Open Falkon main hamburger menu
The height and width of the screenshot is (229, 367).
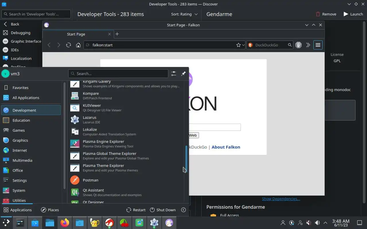(x=318, y=45)
